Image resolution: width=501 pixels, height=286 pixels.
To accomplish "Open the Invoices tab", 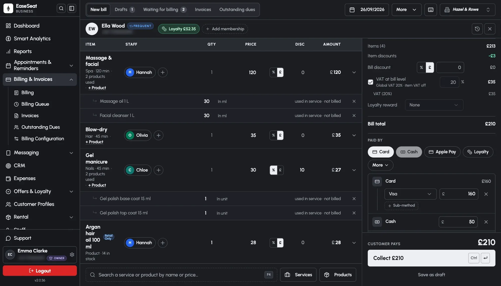I will click(203, 10).
